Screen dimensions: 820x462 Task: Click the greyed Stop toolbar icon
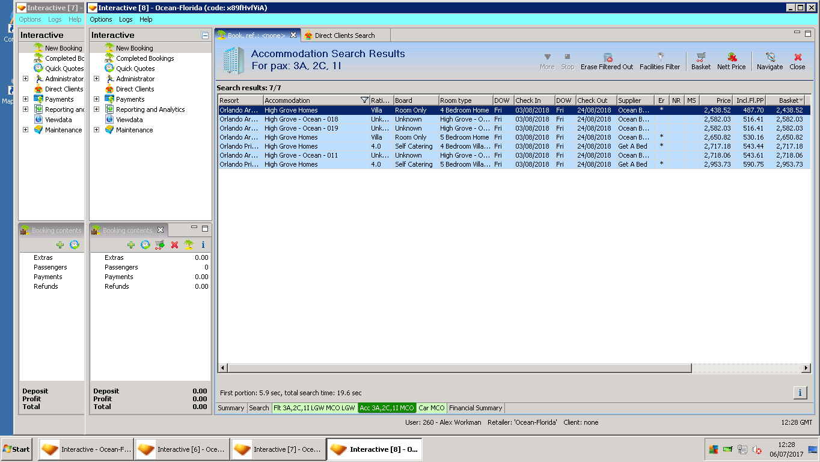(568, 57)
